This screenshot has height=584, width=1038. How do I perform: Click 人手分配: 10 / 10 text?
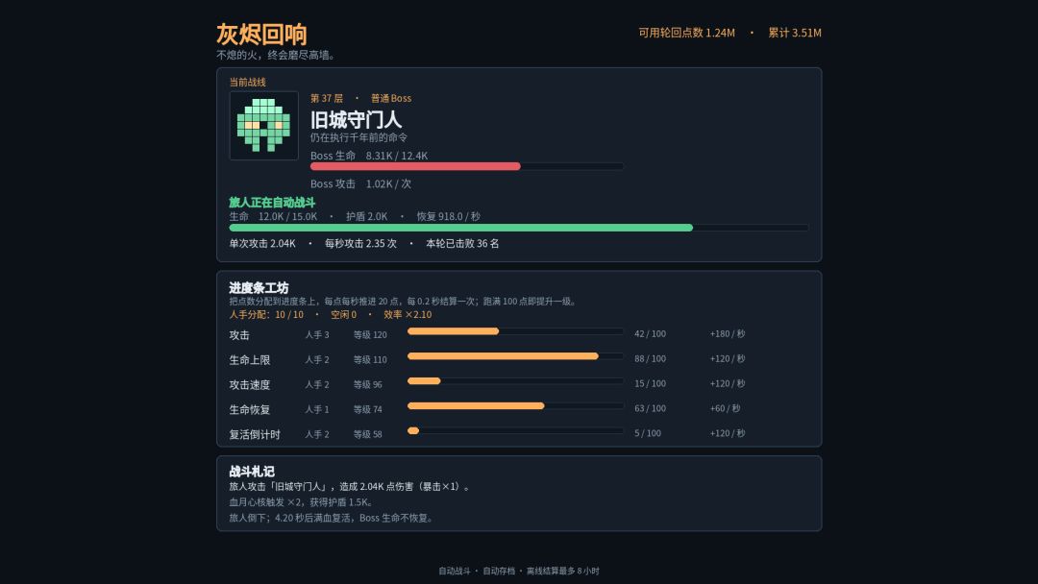(266, 315)
